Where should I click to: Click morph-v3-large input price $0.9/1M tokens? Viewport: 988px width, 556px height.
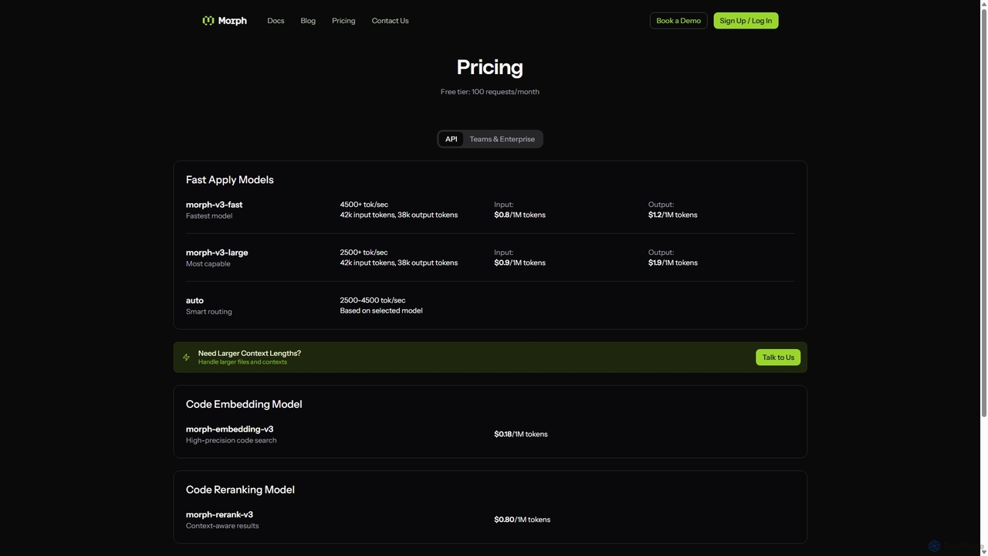pos(519,263)
